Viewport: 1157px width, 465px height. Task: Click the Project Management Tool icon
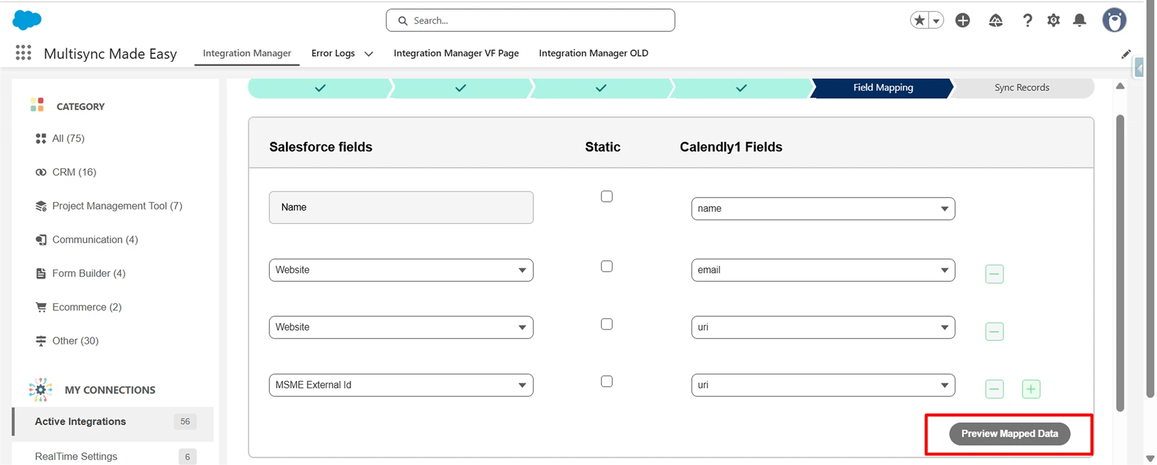pyautogui.click(x=41, y=206)
